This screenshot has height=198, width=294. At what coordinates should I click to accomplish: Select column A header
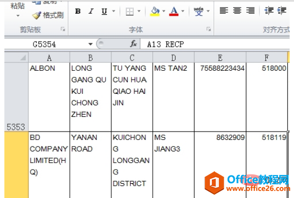click(x=49, y=58)
